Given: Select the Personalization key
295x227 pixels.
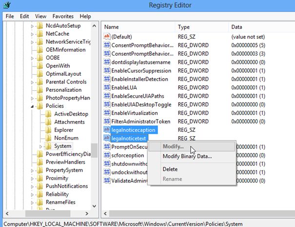Looking at the screenshot, I should click(63, 90).
